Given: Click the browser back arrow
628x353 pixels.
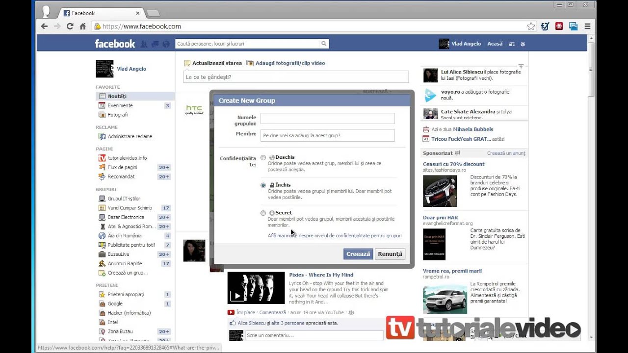Looking at the screenshot, I should (x=45, y=26).
